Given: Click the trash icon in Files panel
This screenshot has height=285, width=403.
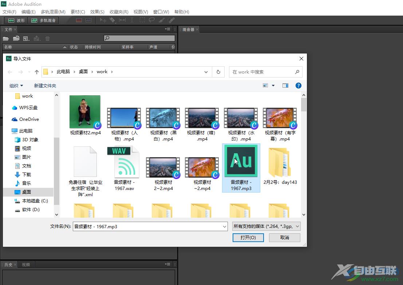Looking at the screenshot, I should 48,39.
